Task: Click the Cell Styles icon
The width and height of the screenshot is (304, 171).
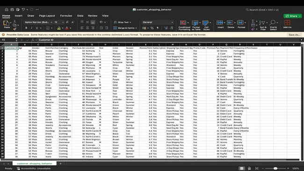Action: click(205, 23)
